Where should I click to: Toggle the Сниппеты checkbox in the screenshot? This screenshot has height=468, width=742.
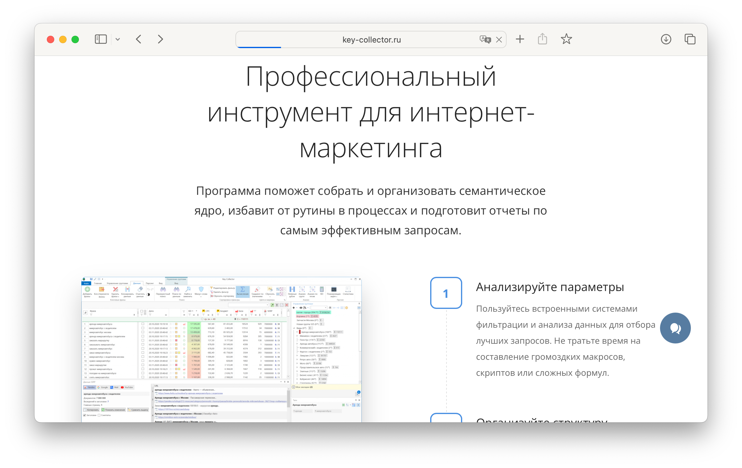(99, 415)
